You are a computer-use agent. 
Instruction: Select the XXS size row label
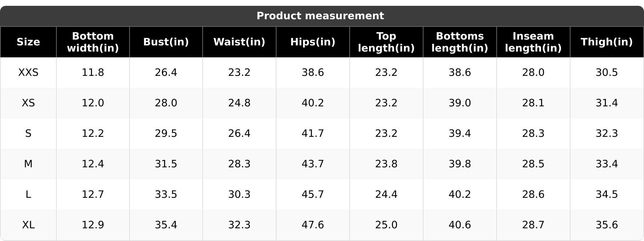click(x=28, y=73)
